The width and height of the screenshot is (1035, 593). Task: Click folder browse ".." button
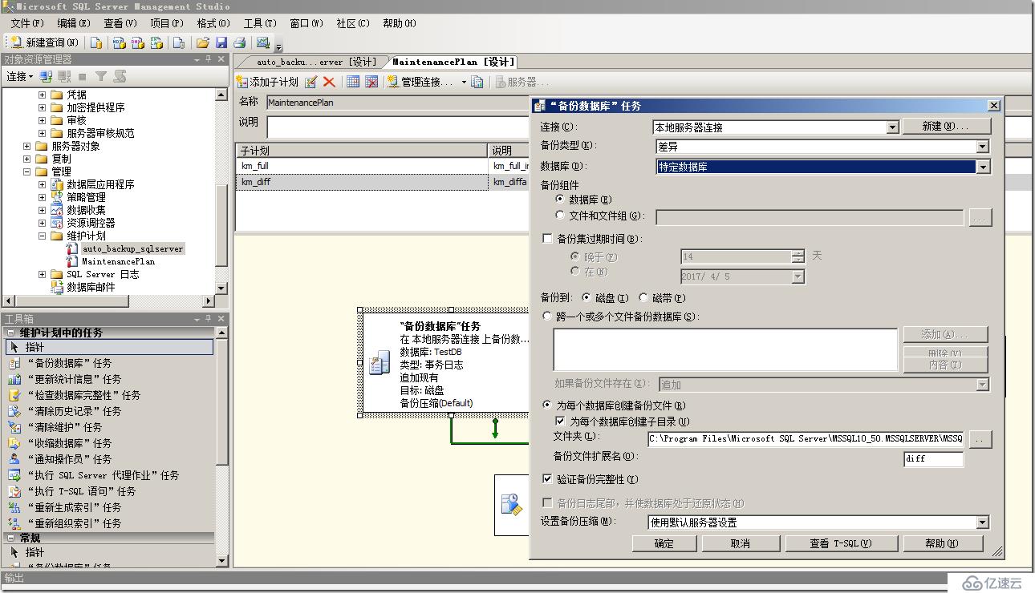click(x=980, y=439)
